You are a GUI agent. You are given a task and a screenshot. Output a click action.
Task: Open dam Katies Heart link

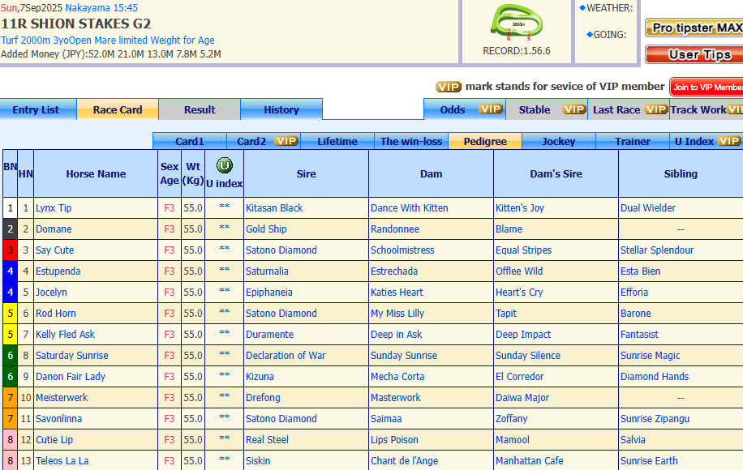pos(397,292)
